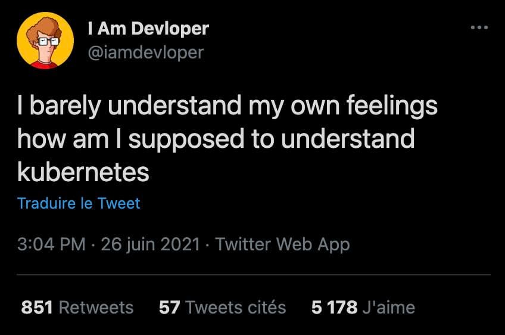Click the I Am Devloper display name
Screen dimensions: 505x335
pyautogui.click(x=148, y=29)
